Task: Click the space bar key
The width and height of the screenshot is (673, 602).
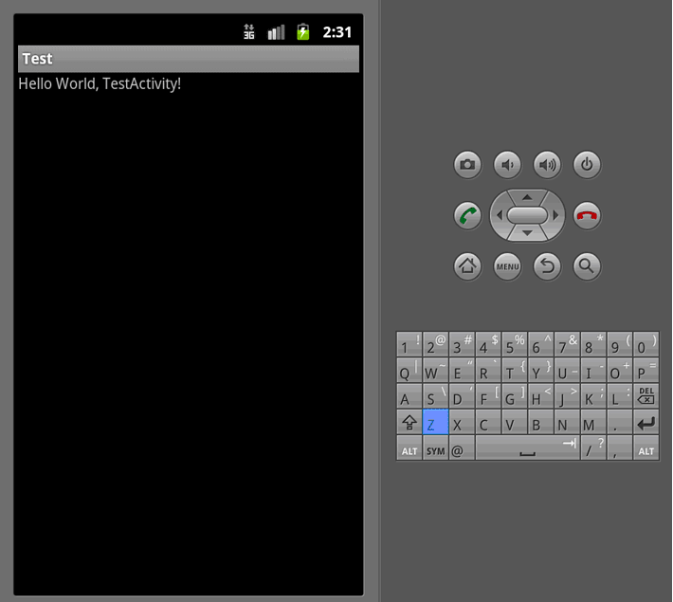Action: click(527, 447)
